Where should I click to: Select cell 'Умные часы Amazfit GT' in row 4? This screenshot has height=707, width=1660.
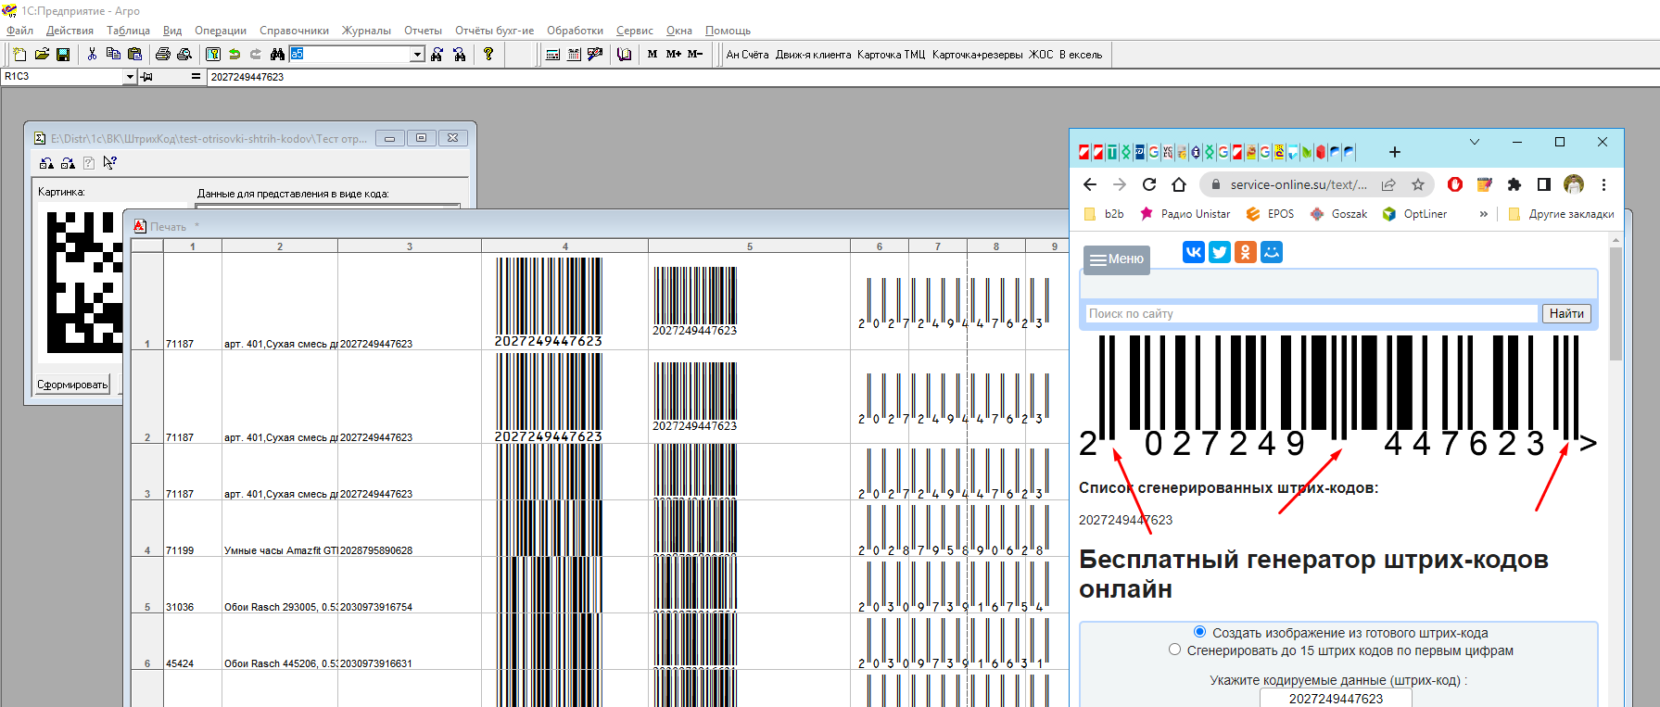[x=280, y=529]
